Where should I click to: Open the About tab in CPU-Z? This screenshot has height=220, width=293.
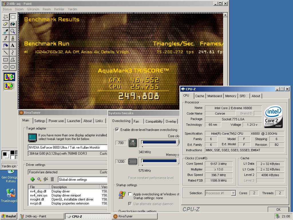click(256, 96)
